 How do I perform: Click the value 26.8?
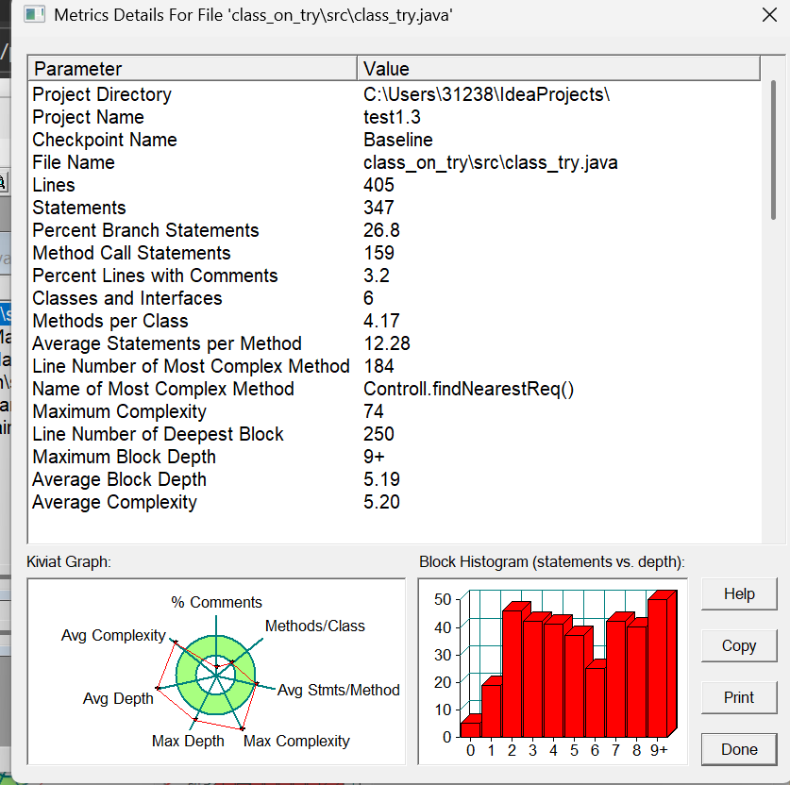point(381,230)
